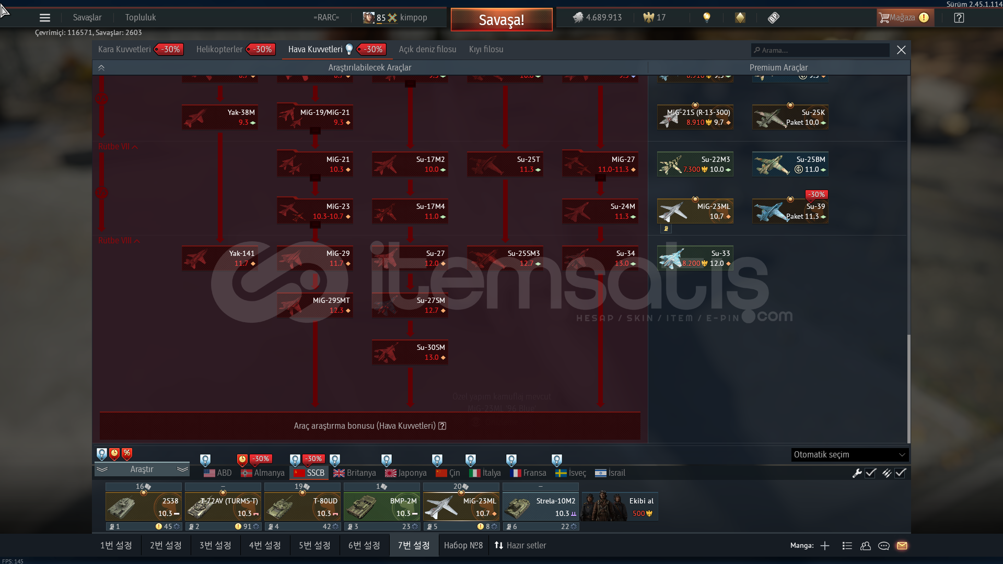Open the hamburger main menu
Viewport: 1003px width, 564px height.
click(45, 18)
